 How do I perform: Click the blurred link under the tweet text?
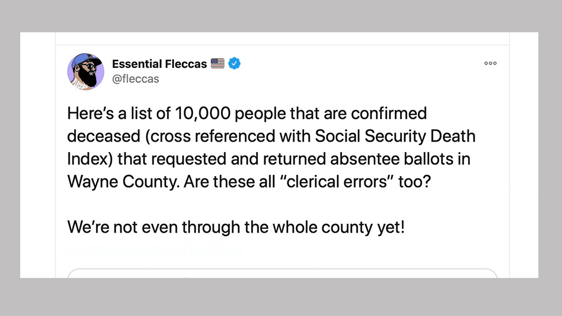tap(156, 250)
